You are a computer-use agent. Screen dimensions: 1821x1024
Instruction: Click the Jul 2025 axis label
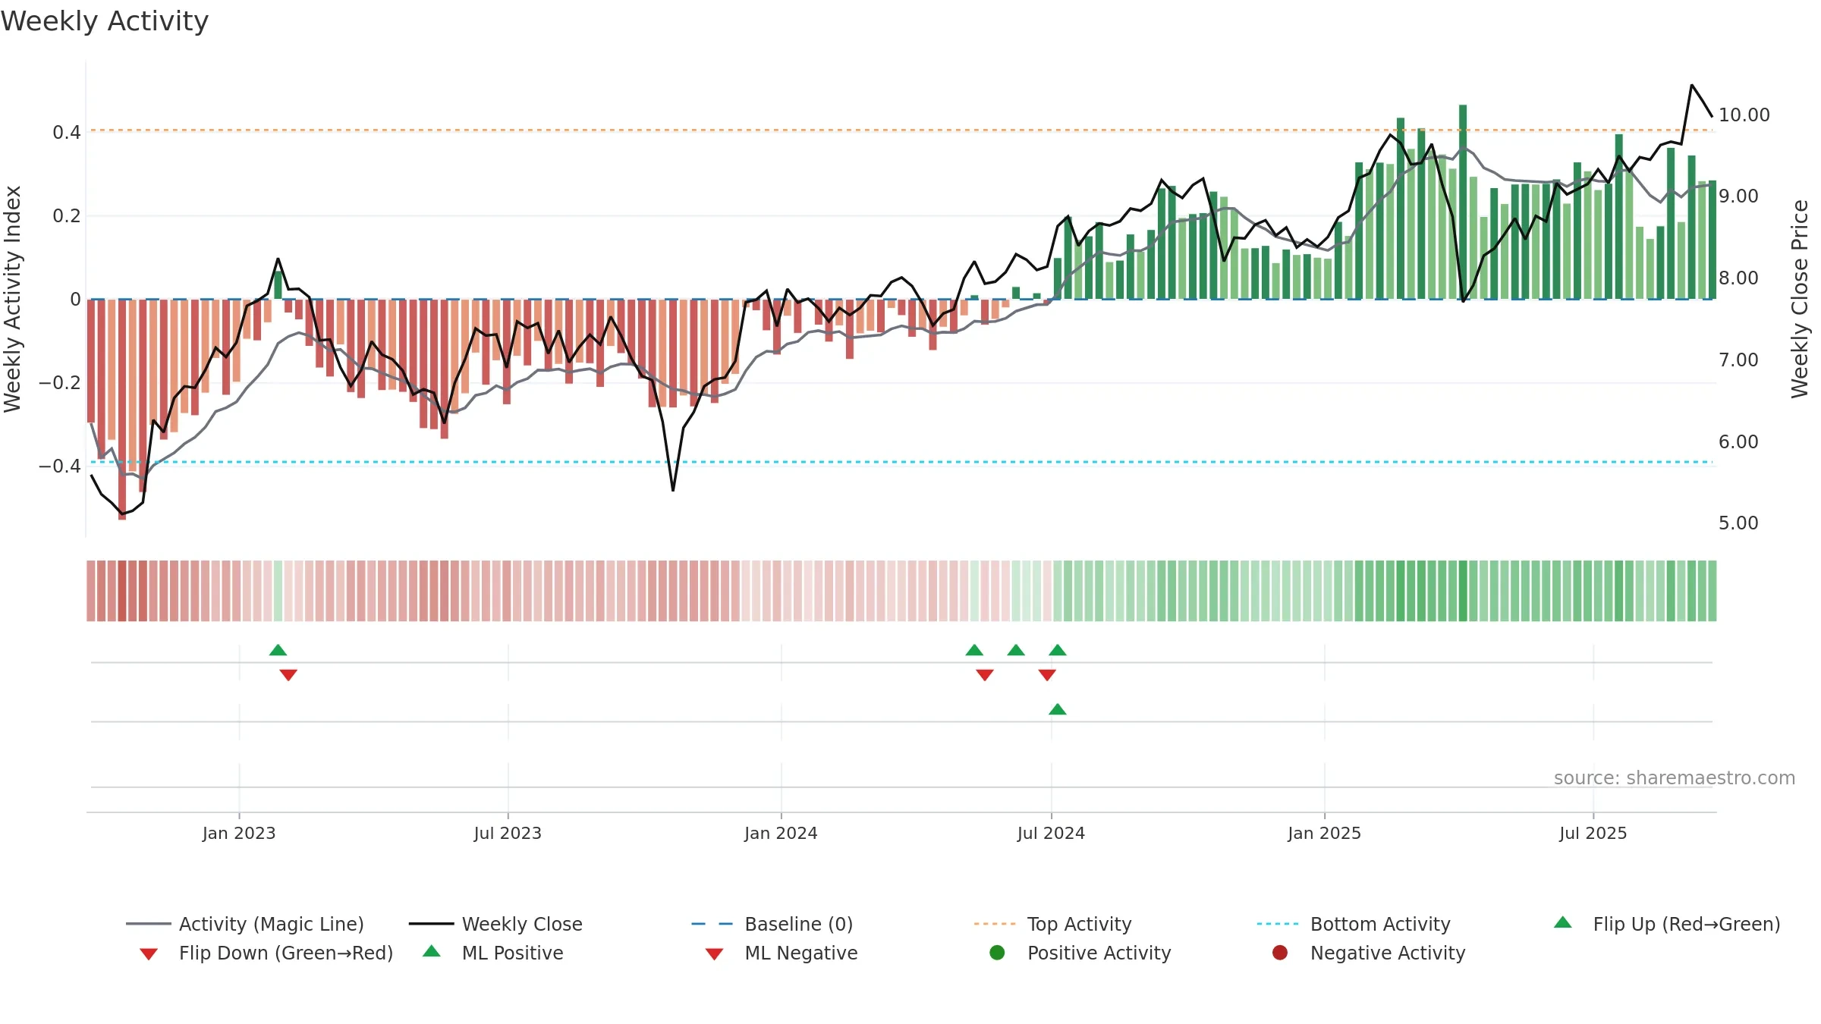point(1593,833)
